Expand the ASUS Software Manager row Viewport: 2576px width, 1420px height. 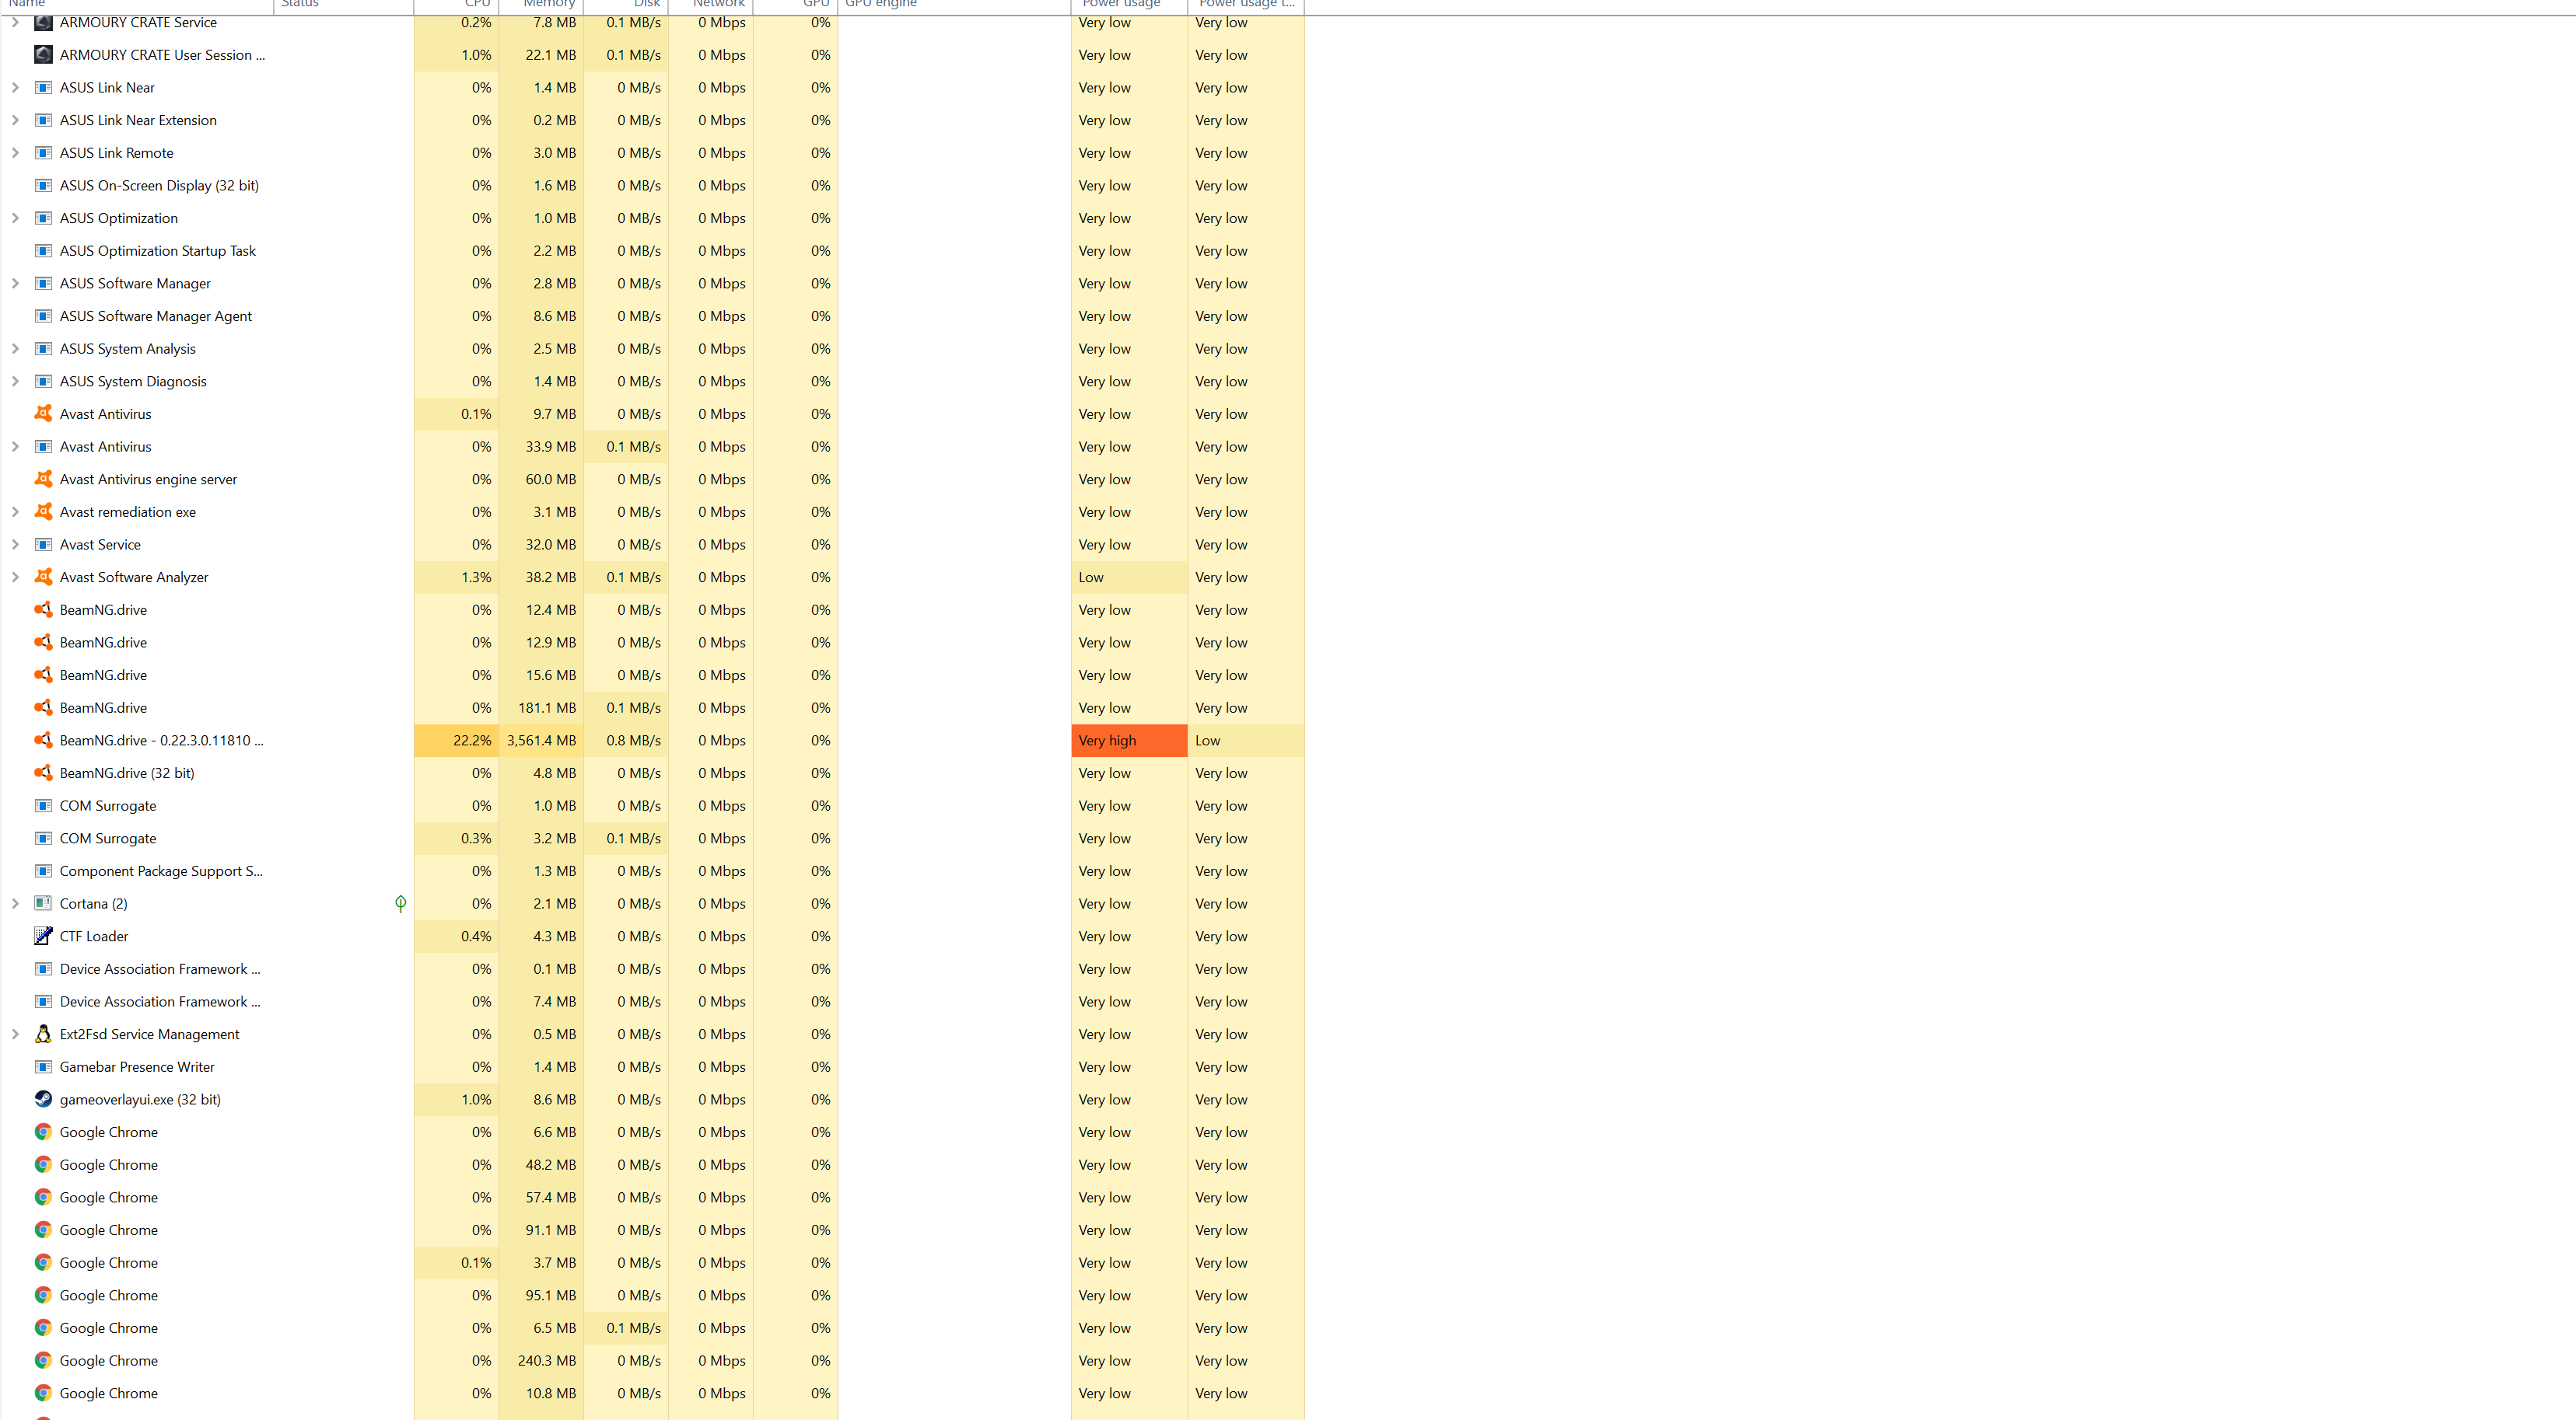pyautogui.click(x=15, y=284)
